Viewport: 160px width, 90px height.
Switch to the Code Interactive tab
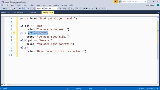point(18,13)
